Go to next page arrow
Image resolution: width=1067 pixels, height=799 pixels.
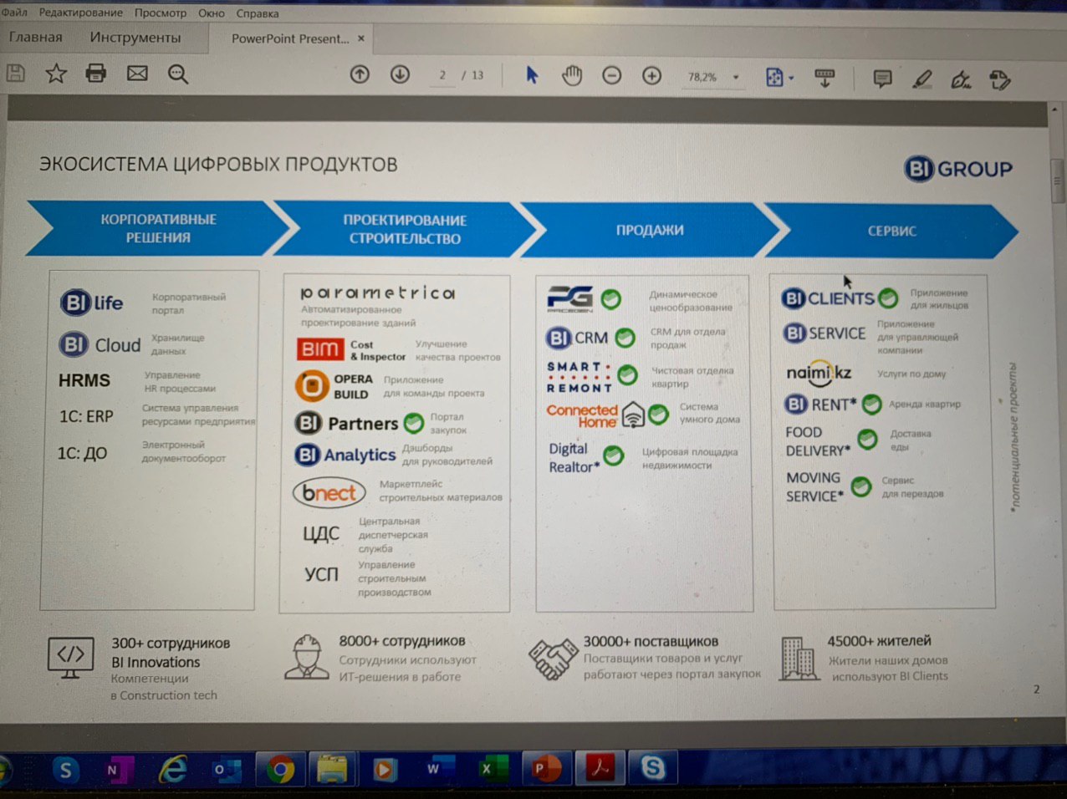[x=400, y=74]
